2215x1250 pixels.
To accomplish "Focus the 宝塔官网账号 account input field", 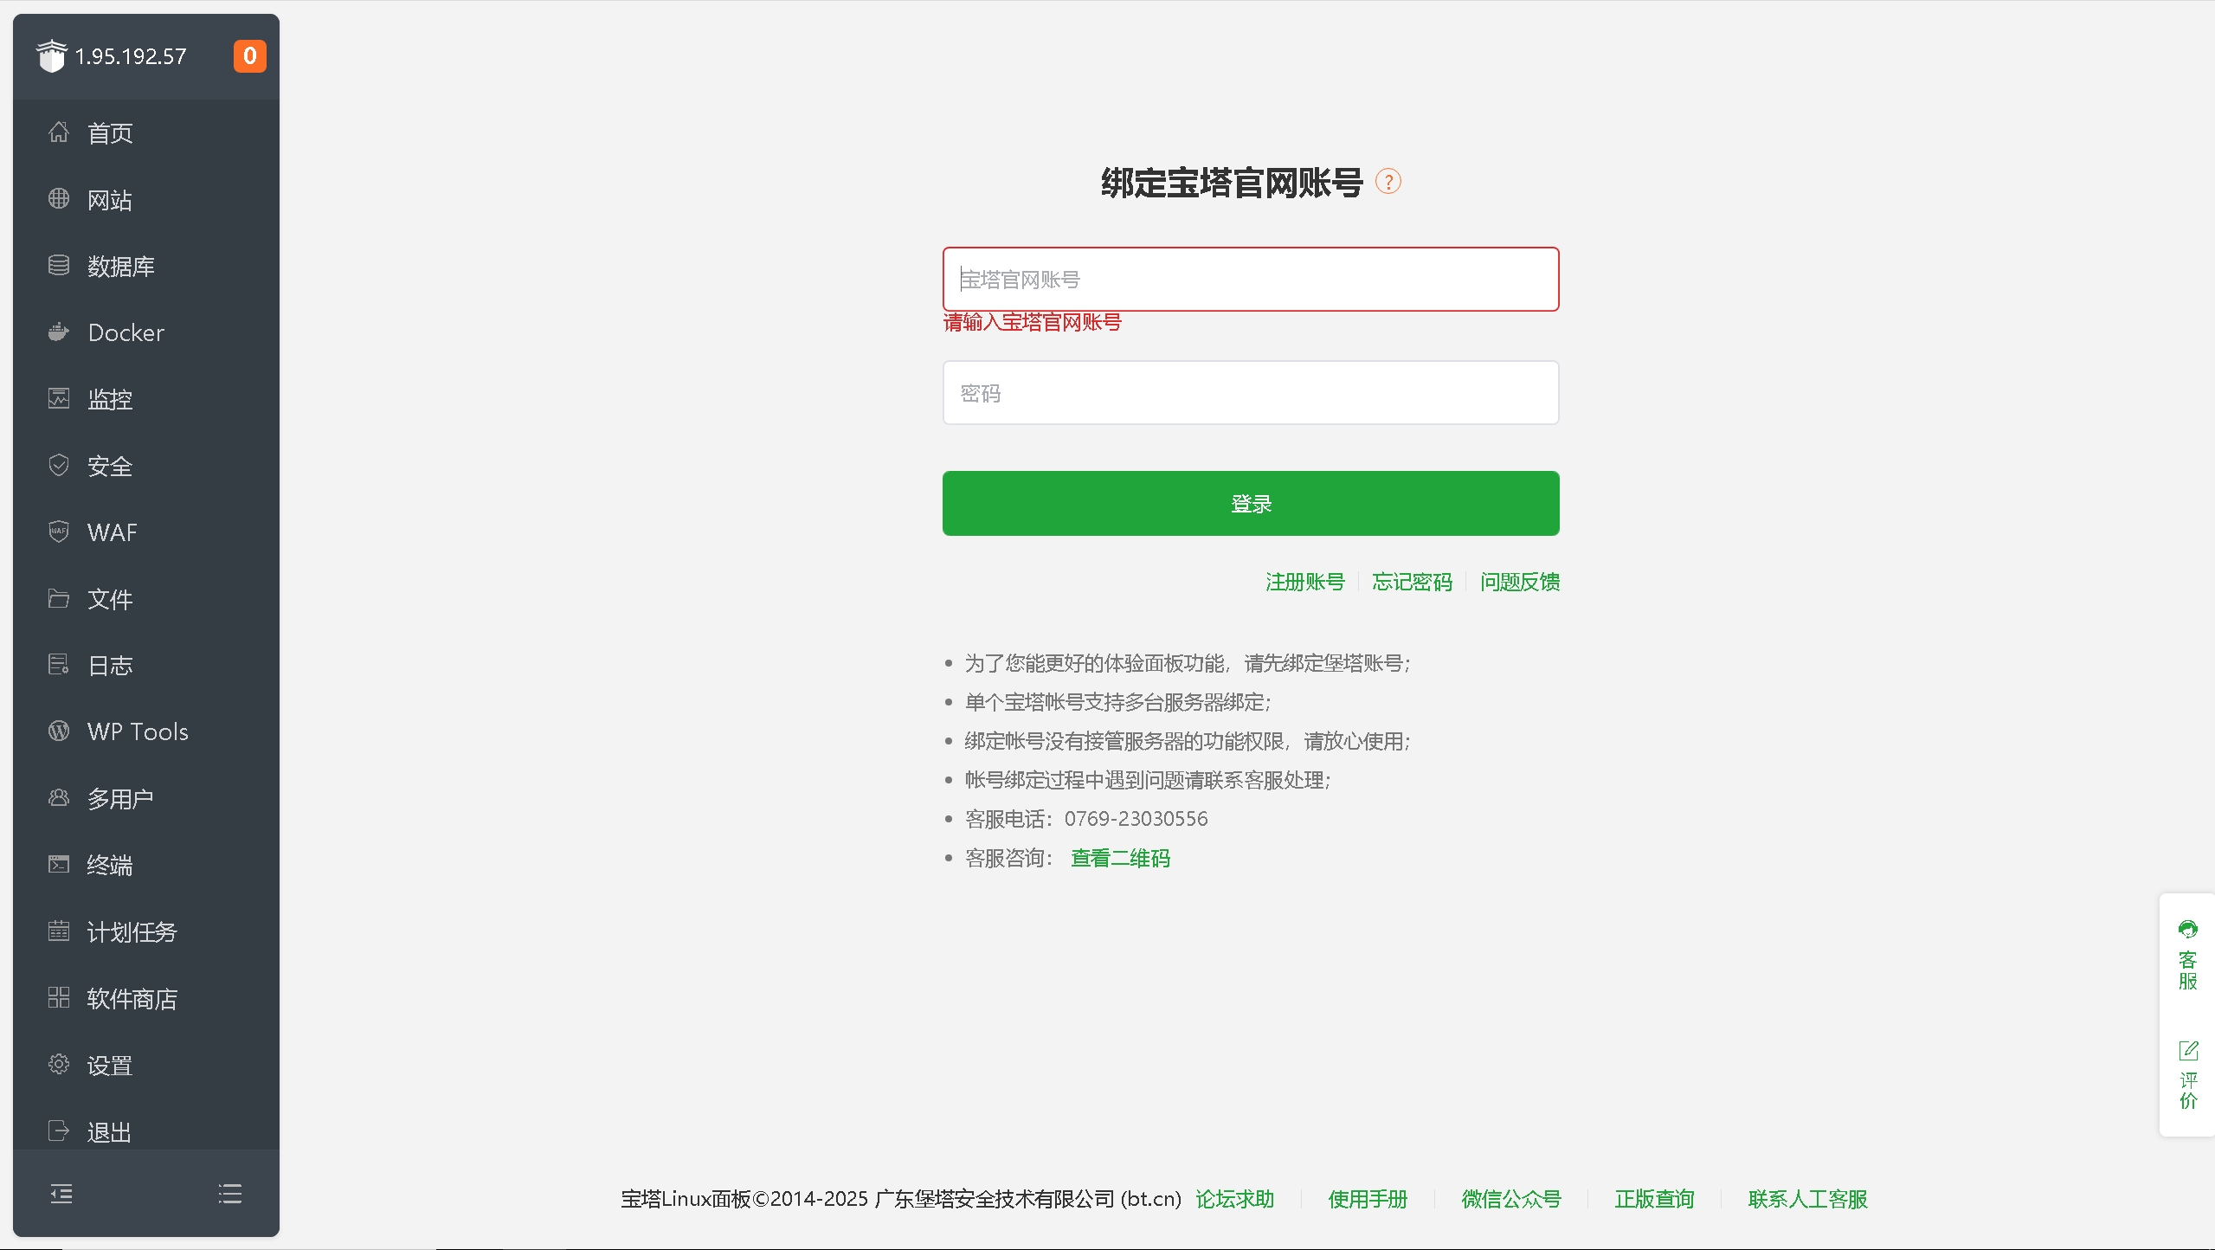I will click(x=1250, y=280).
